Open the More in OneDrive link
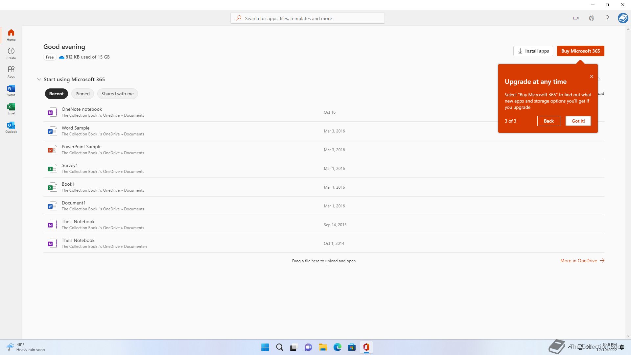This screenshot has width=631, height=355. [x=582, y=261]
